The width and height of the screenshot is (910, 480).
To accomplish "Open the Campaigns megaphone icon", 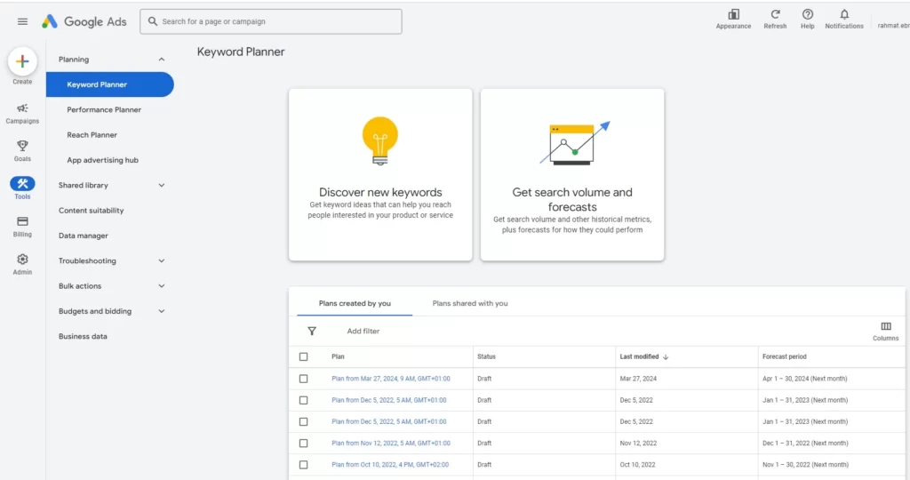I will click(x=22, y=108).
